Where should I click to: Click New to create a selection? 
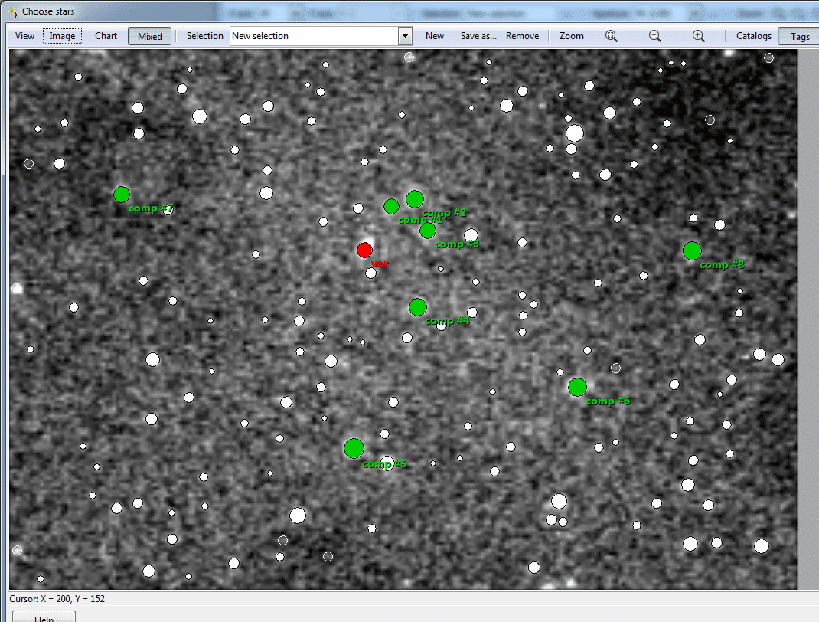pos(435,36)
